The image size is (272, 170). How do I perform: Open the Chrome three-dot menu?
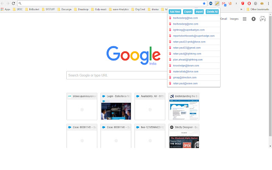(x=268, y=3)
